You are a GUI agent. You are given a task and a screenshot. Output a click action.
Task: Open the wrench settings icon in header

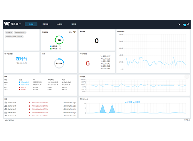179,24
